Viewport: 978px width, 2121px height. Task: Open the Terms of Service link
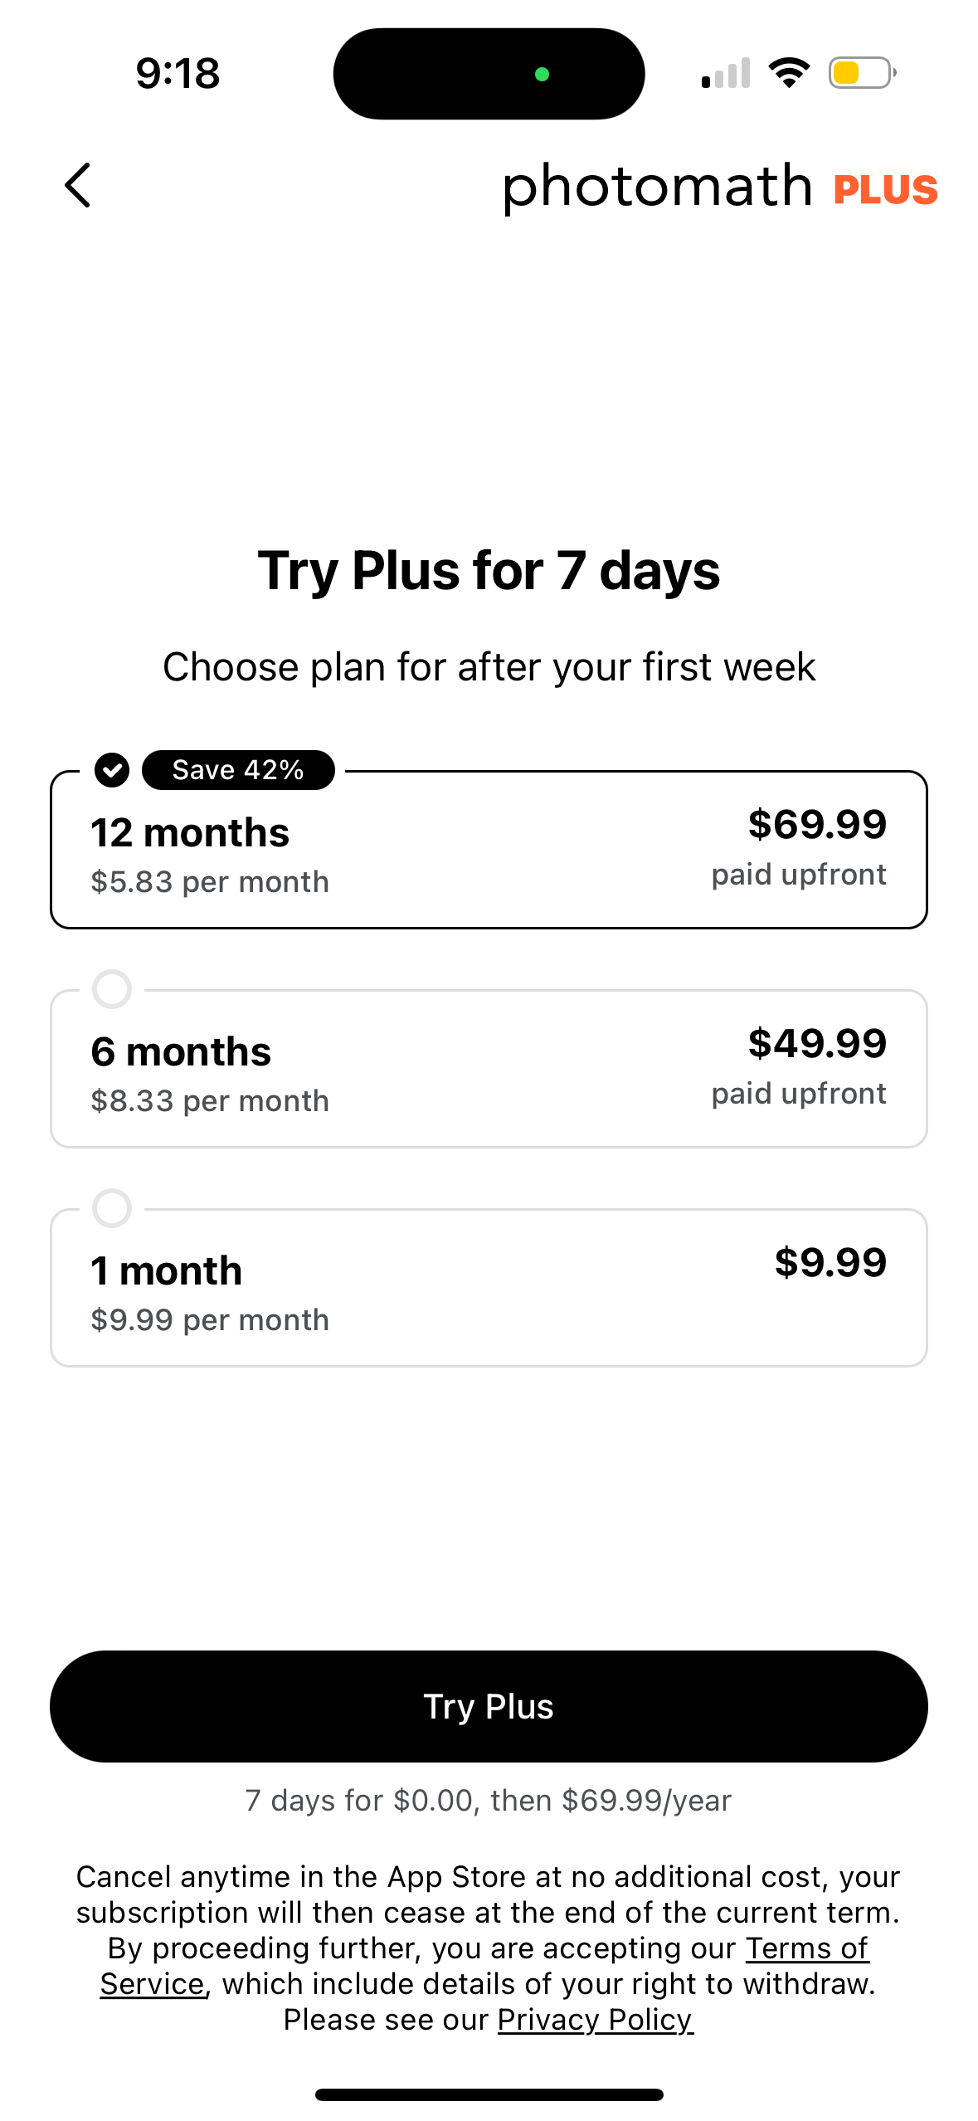806,1948
